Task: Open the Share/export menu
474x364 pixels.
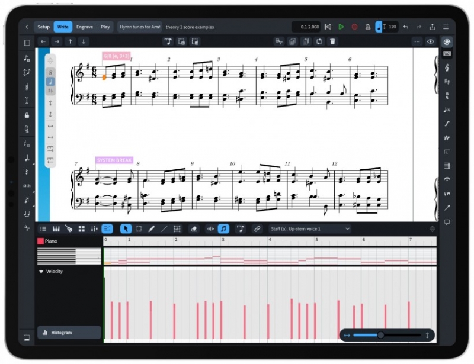Action: (x=433, y=27)
